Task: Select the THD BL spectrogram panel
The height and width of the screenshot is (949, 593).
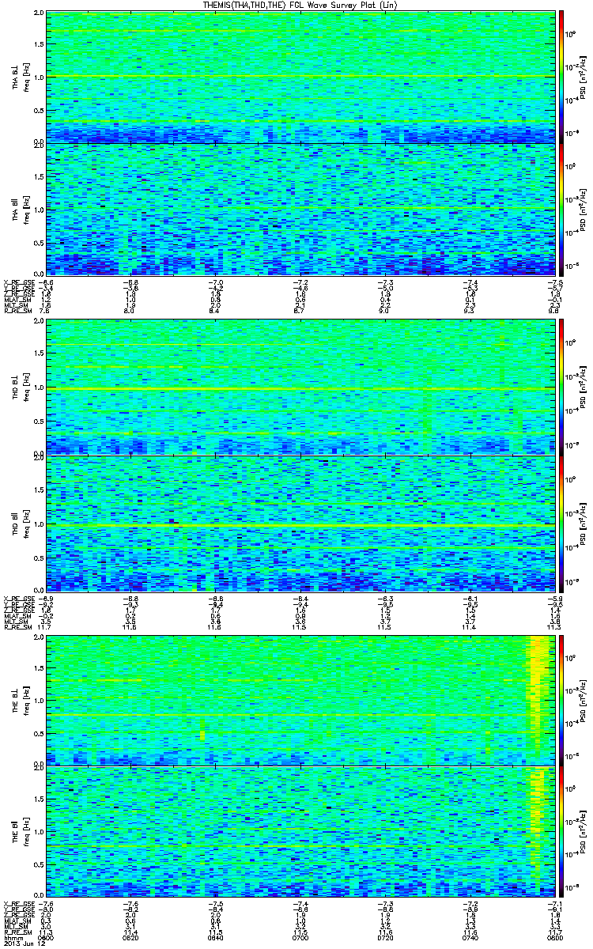Action: pos(300,388)
